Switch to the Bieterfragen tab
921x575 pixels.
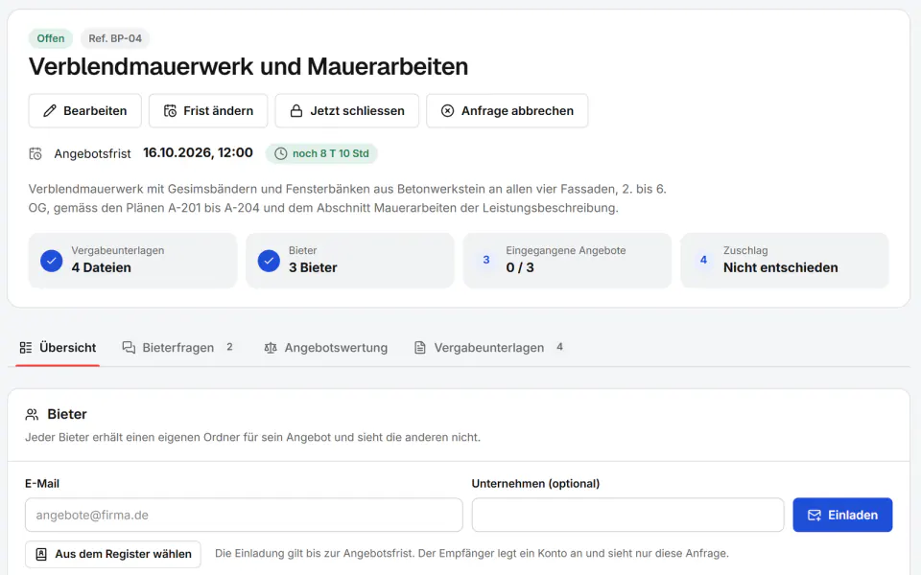(178, 348)
